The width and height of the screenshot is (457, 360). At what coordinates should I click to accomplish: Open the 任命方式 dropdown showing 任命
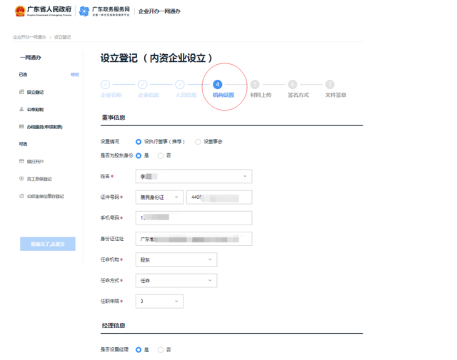pos(176,281)
